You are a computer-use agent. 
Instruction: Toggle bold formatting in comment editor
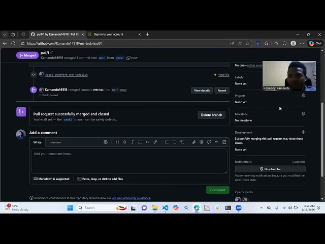coord(125,142)
